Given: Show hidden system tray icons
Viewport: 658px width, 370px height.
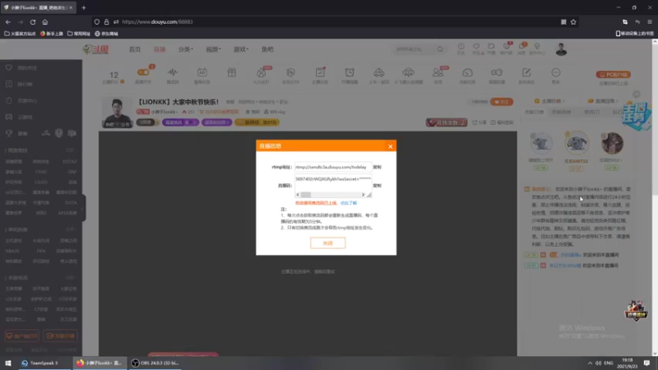Looking at the screenshot, I should click(590, 363).
